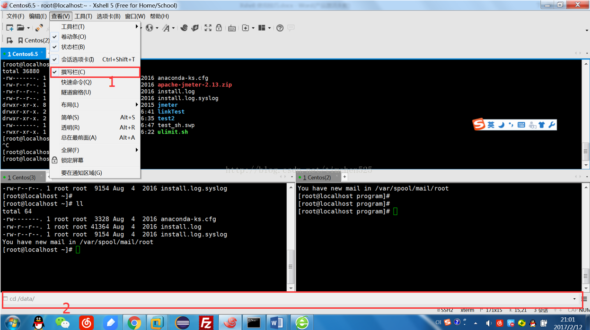Open dropdown arrow beside new tab icon

[x=253, y=28]
